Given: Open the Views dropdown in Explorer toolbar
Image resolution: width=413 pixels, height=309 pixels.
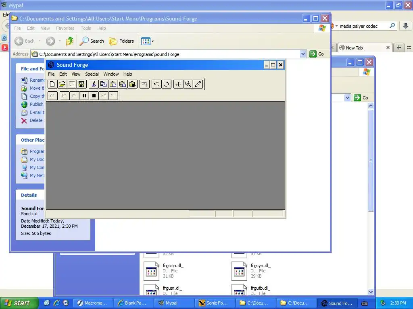Looking at the screenshot, I should pos(147,41).
